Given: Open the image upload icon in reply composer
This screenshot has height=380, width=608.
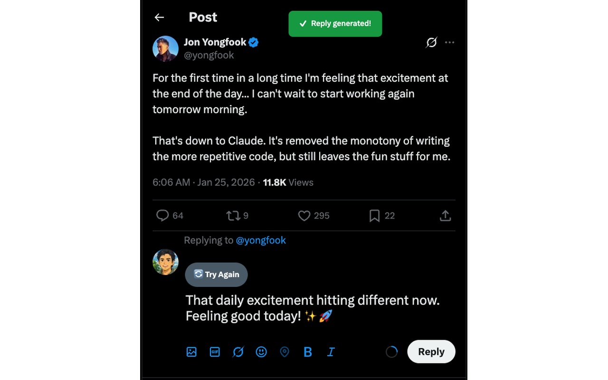Looking at the screenshot, I should [191, 352].
